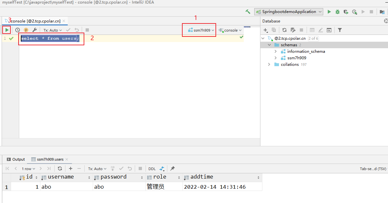
Task: Click into the 'select * from users;' editor line
Action: (50, 38)
